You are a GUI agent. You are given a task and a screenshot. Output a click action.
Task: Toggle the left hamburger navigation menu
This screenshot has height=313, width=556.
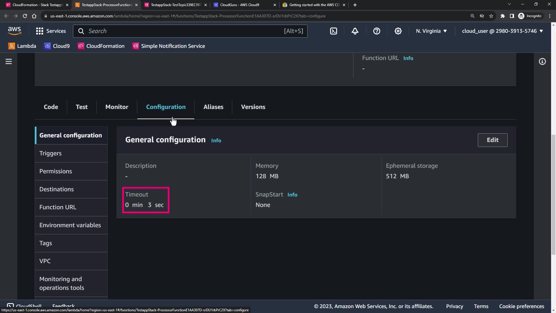point(9,61)
